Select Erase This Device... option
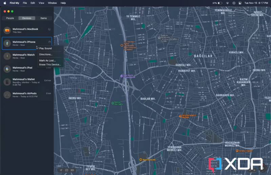This screenshot has height=175, width=271. tap(50, 64)
